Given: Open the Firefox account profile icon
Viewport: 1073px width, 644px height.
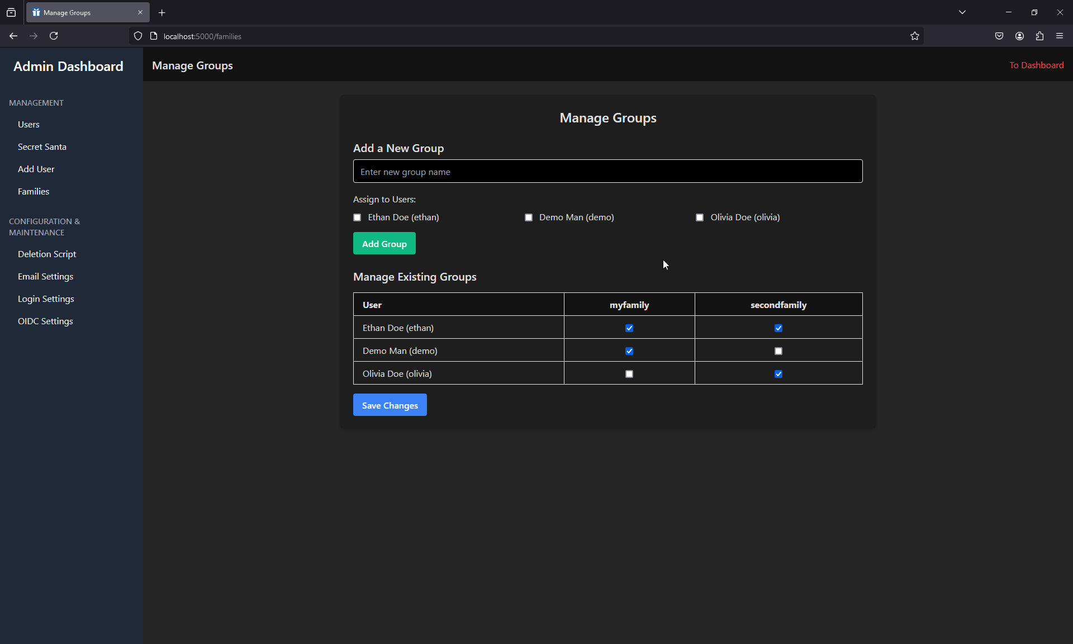Looking at the screenshot, I should pos(1019,36).
